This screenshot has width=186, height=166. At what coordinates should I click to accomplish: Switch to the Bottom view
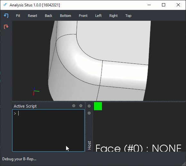coord(65,16)
